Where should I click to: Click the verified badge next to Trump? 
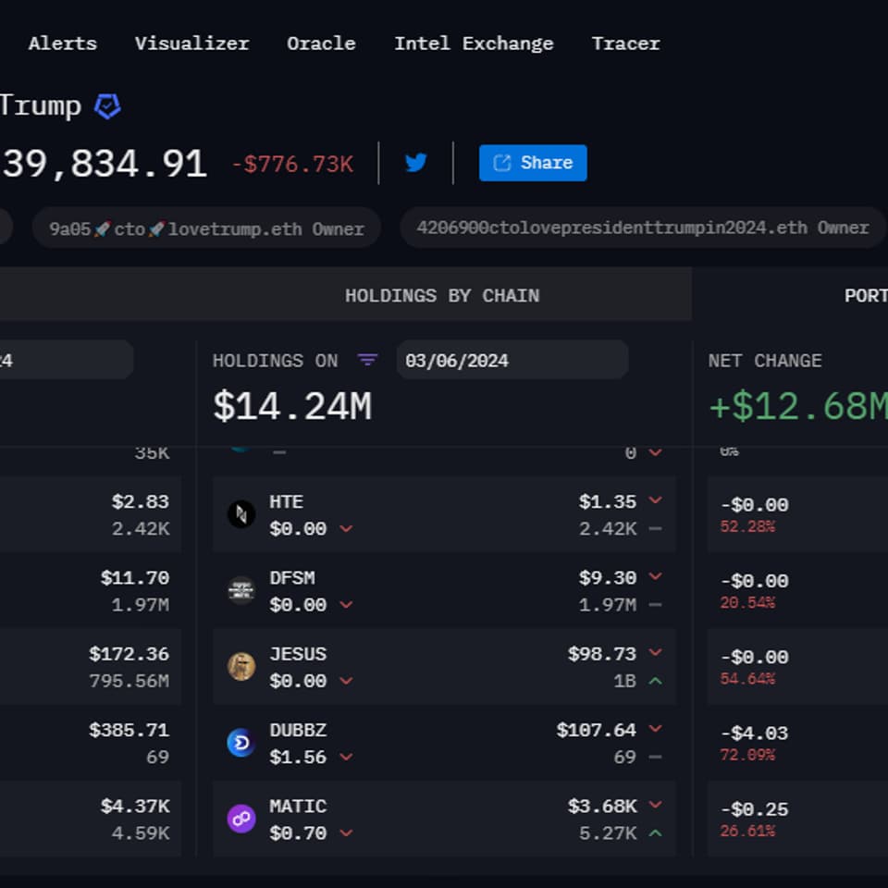pos(107,106)
